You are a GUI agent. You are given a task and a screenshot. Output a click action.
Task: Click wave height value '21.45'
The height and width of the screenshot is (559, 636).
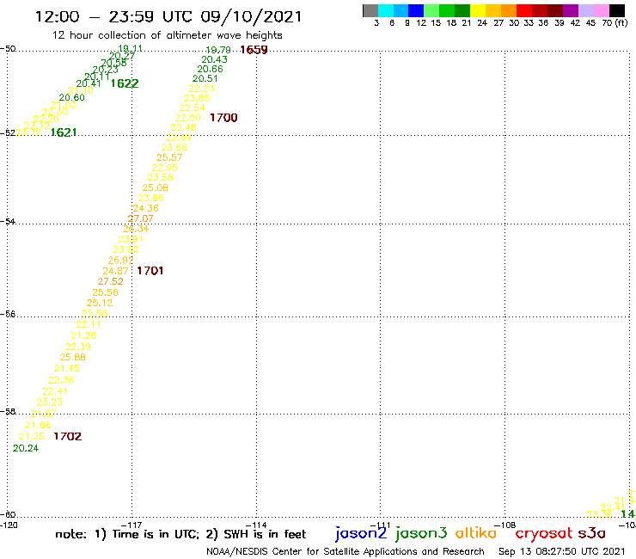point(67,369)
